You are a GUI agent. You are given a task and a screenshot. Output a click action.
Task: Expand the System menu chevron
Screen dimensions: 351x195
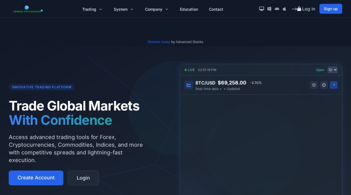click(132, 9)
